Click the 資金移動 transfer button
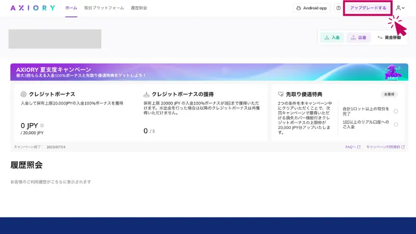Screen dimensions: 416x234 coord(389,37)
